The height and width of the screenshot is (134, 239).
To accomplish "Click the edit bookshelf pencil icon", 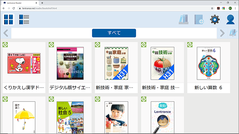I will (x=233, y=33).
